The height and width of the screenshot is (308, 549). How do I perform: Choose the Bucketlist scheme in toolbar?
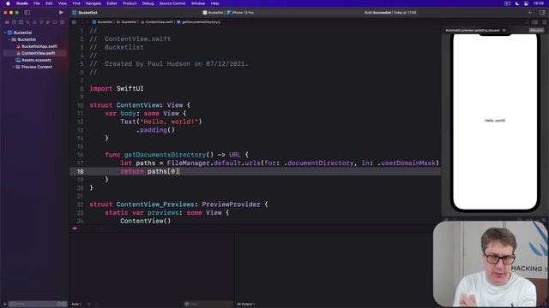(x=213, y=13)
